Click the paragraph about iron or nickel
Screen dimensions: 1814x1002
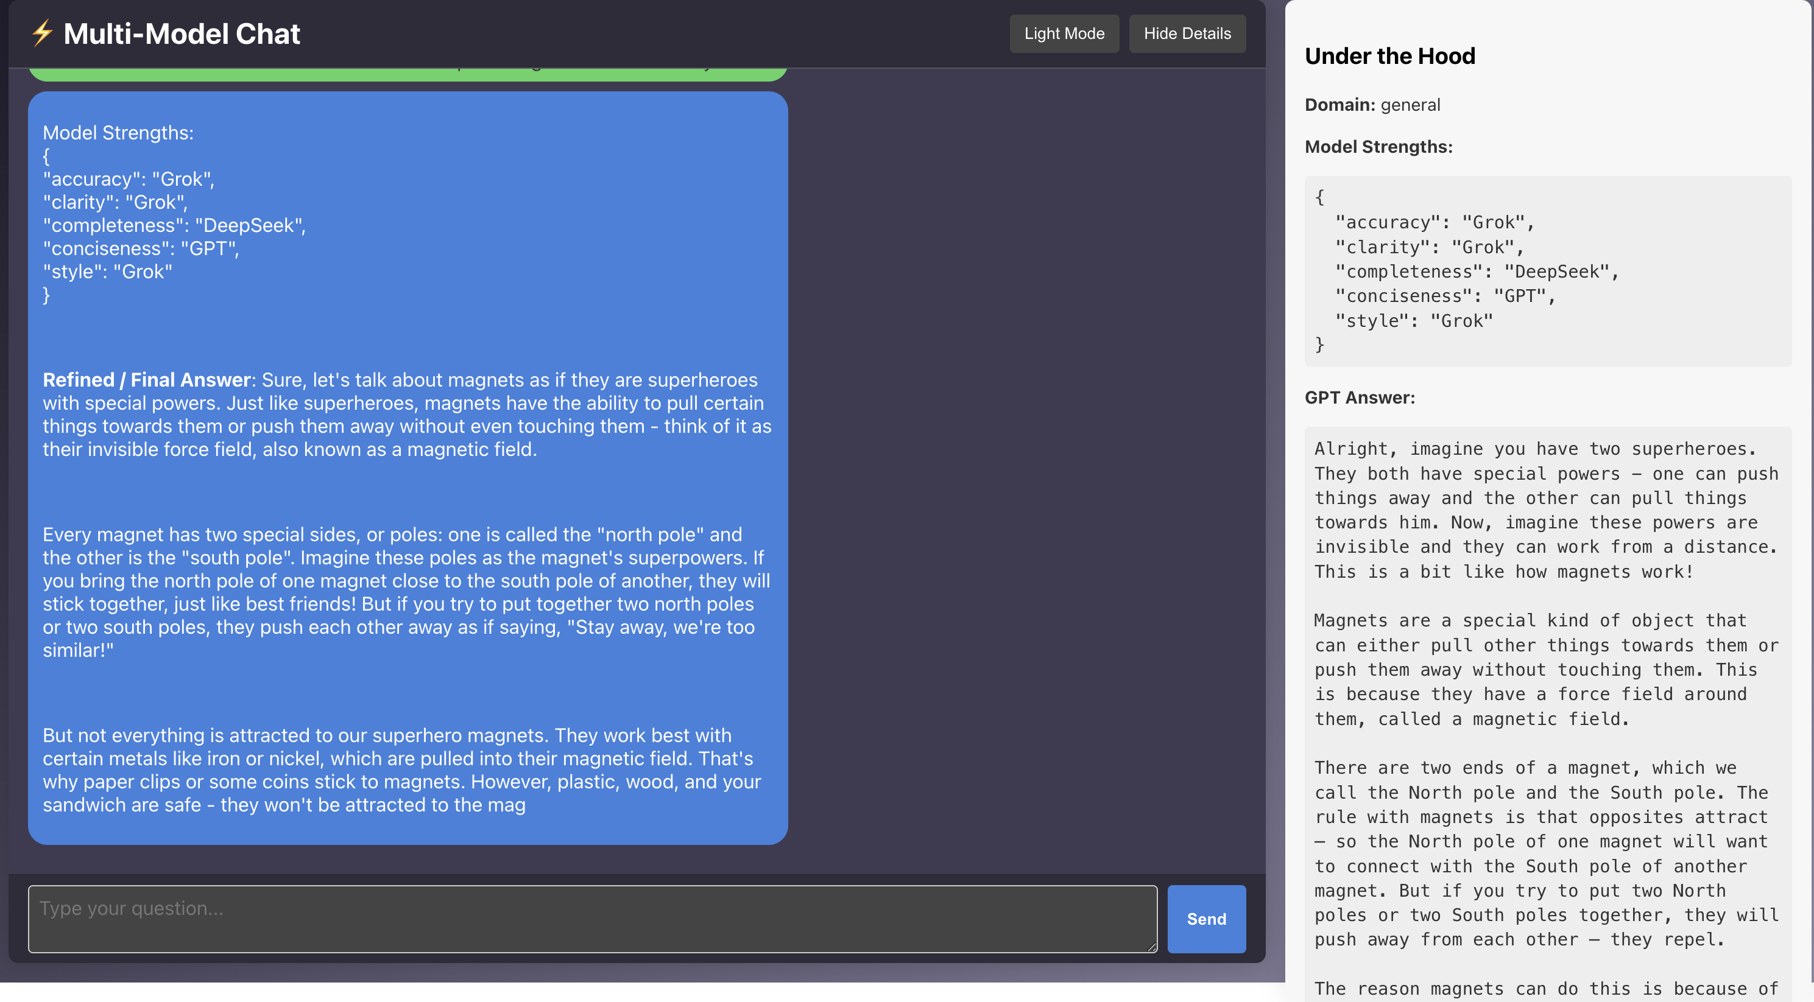401,770
